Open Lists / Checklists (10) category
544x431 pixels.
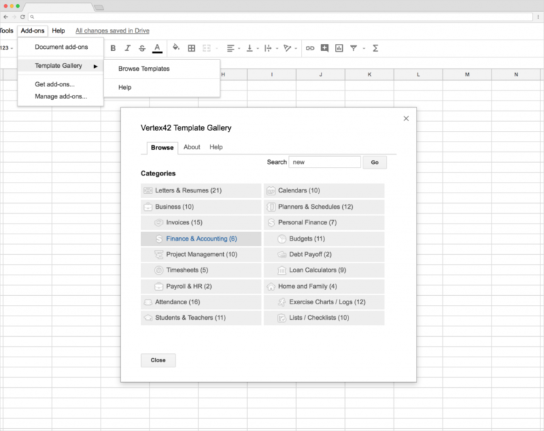pyautogui.click(x=324, y=318)
